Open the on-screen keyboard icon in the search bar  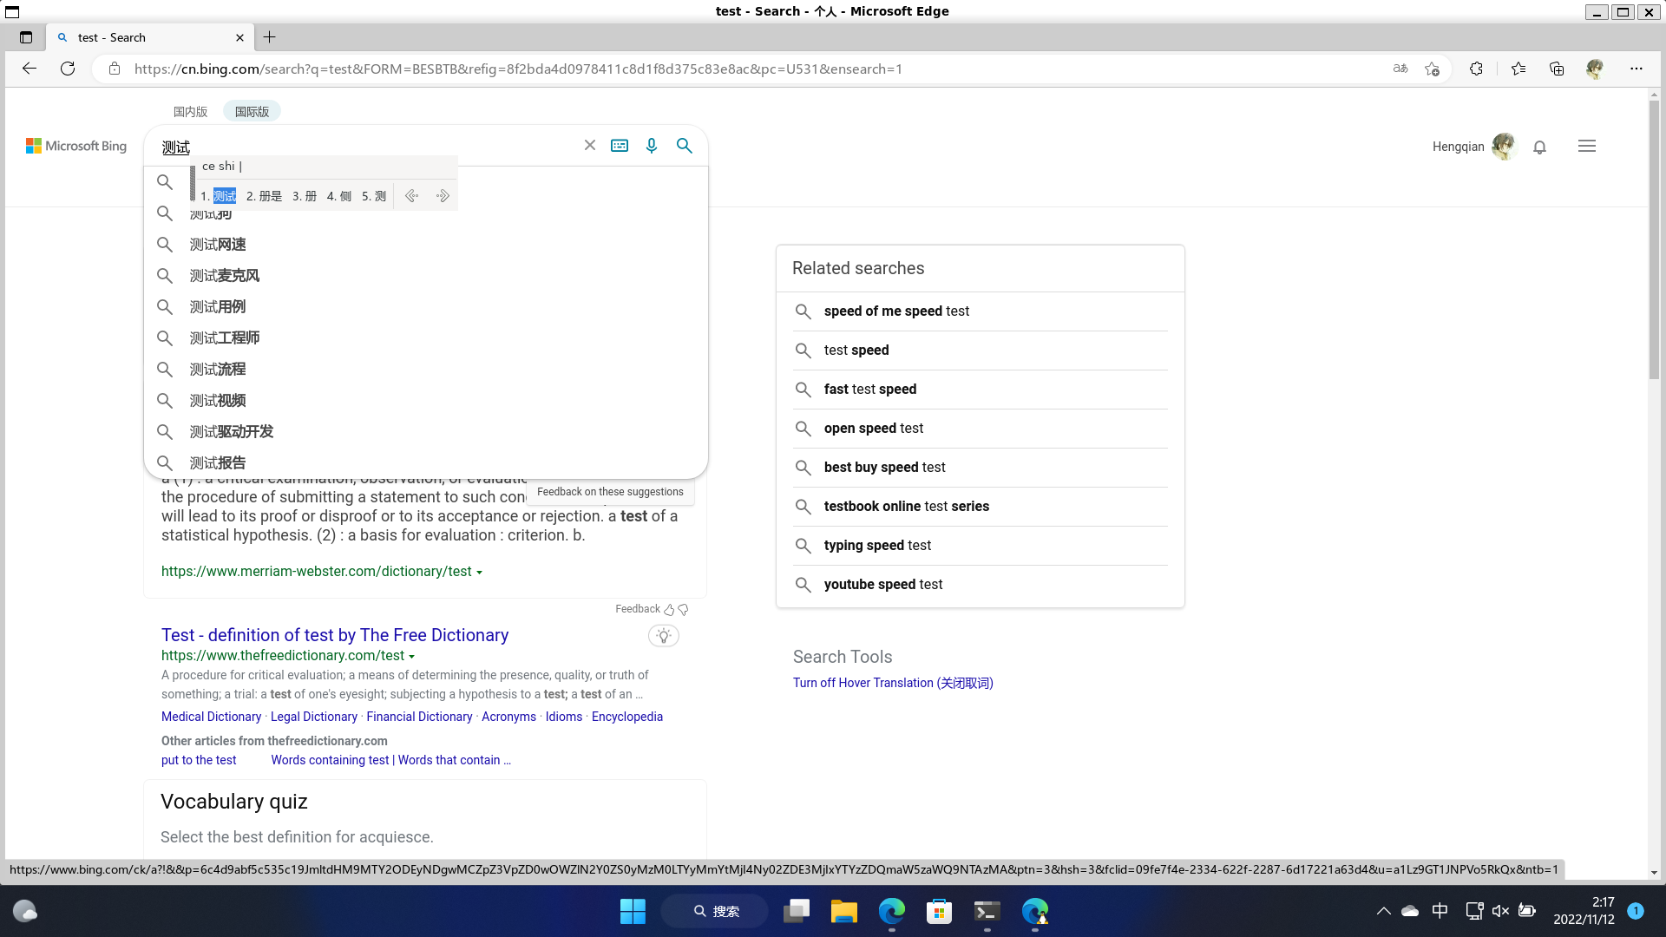coord(620,145)
